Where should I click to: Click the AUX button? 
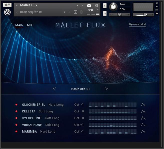tap(157, 10)
